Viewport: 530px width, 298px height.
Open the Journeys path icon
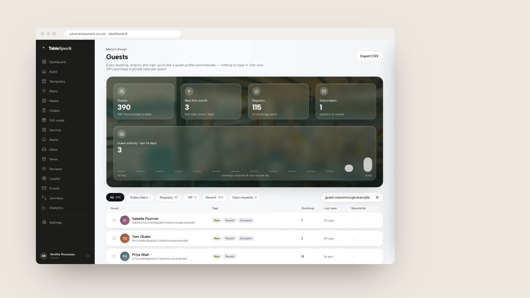[x=44, y=198]
